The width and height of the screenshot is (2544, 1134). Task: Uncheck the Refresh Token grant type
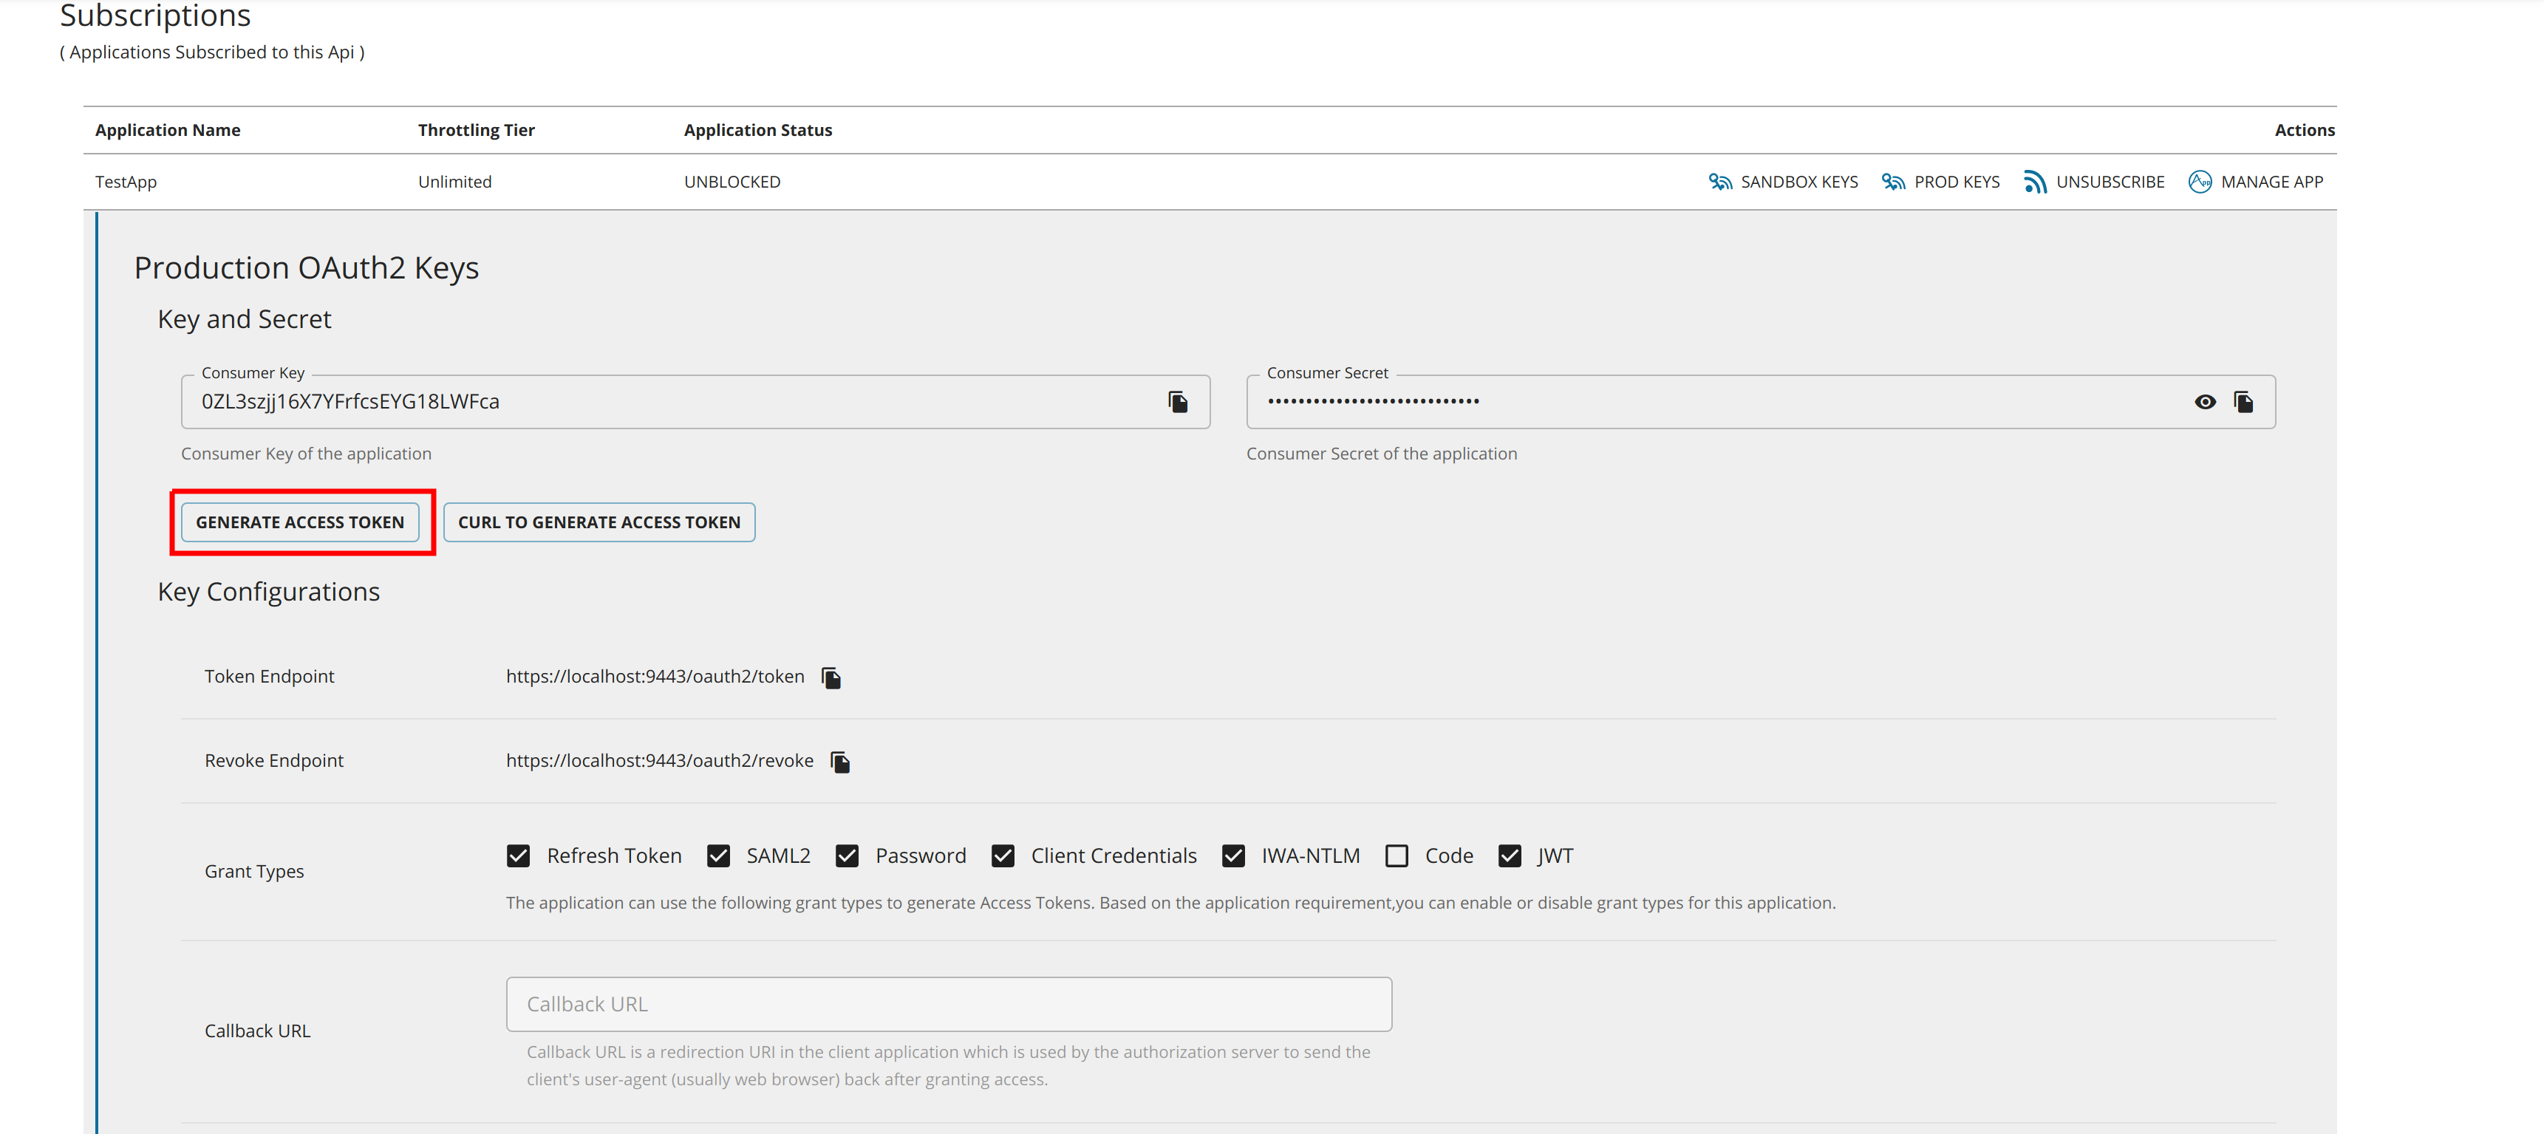coord(519,855)
